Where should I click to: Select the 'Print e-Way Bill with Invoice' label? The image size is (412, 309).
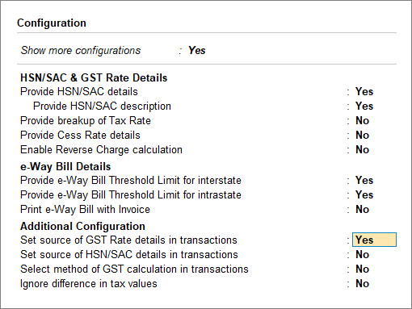[85, 209]
